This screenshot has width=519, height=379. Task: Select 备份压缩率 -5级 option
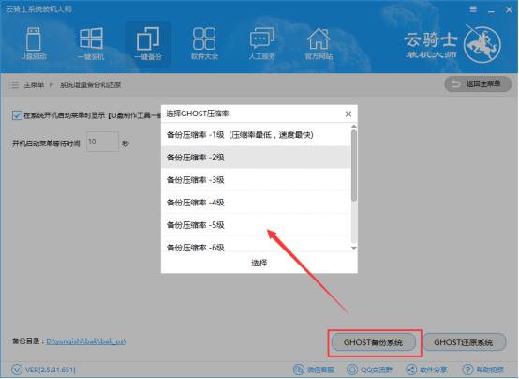pos(256,225)
